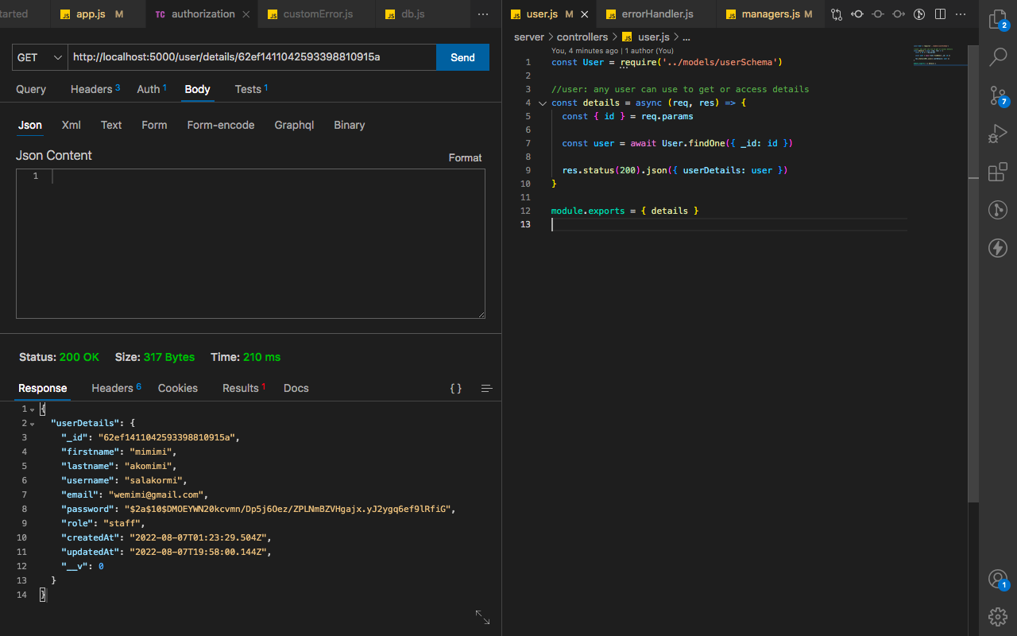
Task: Open changes compare icon in editor toolbar
Action: [837, 14]
